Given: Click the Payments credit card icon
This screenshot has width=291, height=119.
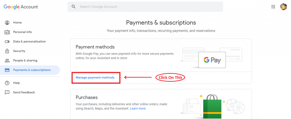Looking at the screenshot, I should [7, 70].
